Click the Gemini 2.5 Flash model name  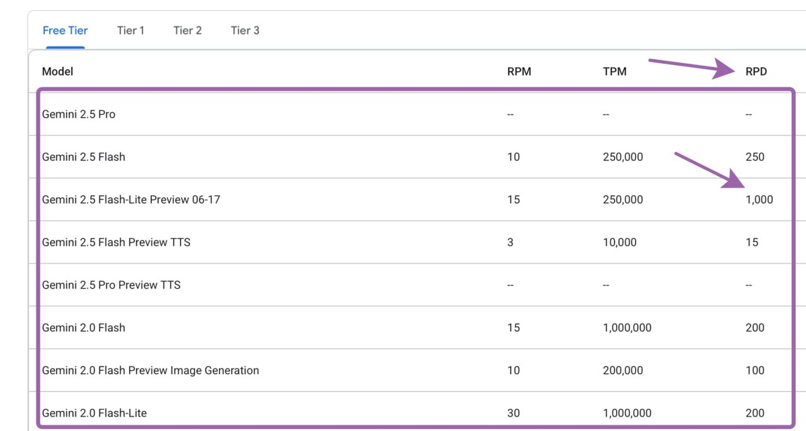pos(83,157)
